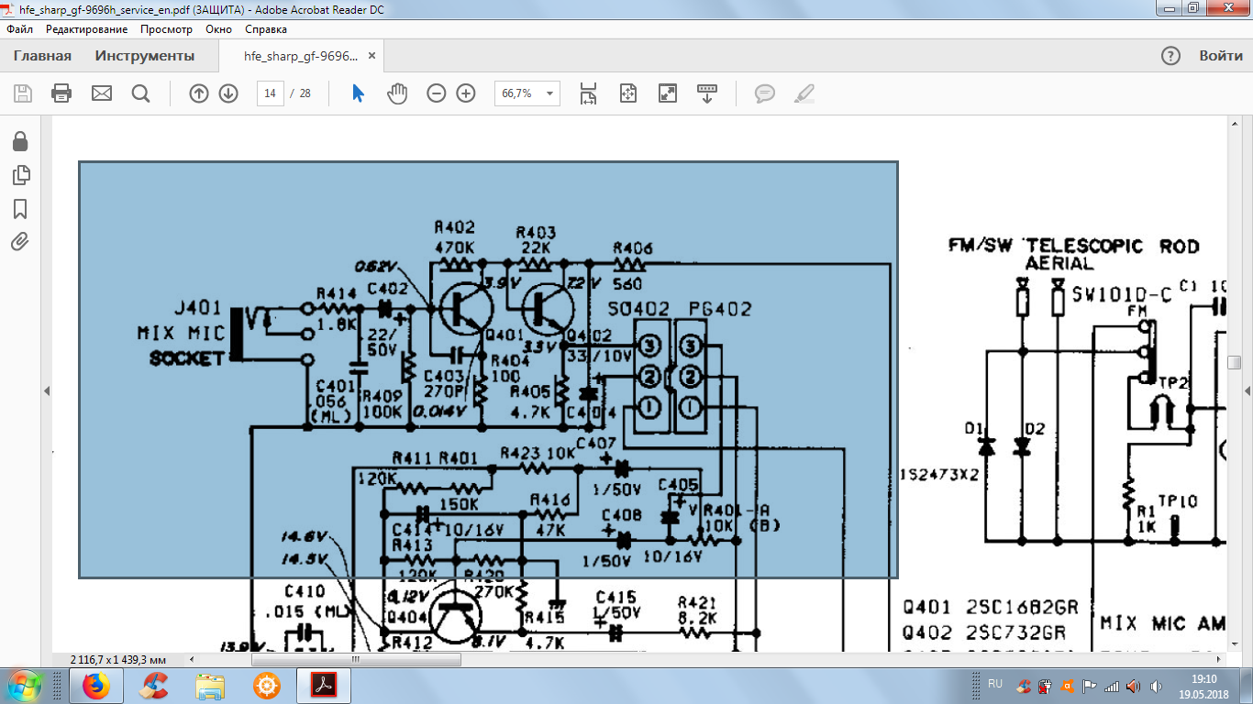
Task: Go to the previous page arrow
Action: click(199, 93)
